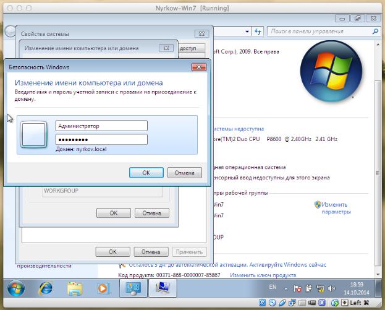Click the 'Left ⌘' host key indicator

(359, 303)
